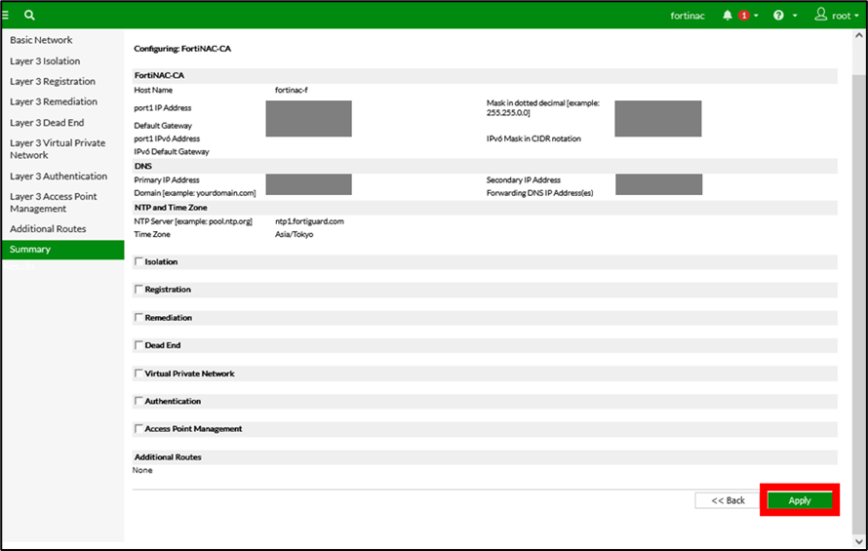Expand the help dropdown arrow
Image resolution: width=868 pixels, height=551 pixels.
[795, 16]
